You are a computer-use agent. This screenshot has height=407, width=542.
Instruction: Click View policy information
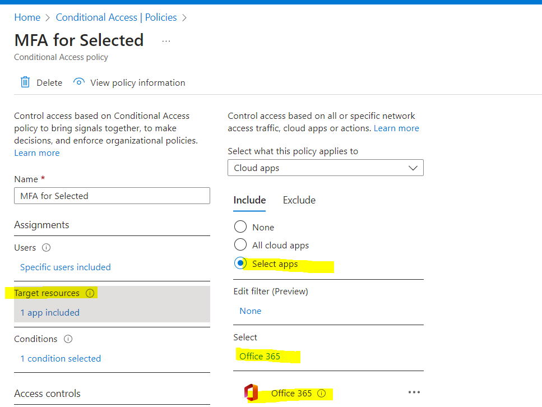point(129,82)
